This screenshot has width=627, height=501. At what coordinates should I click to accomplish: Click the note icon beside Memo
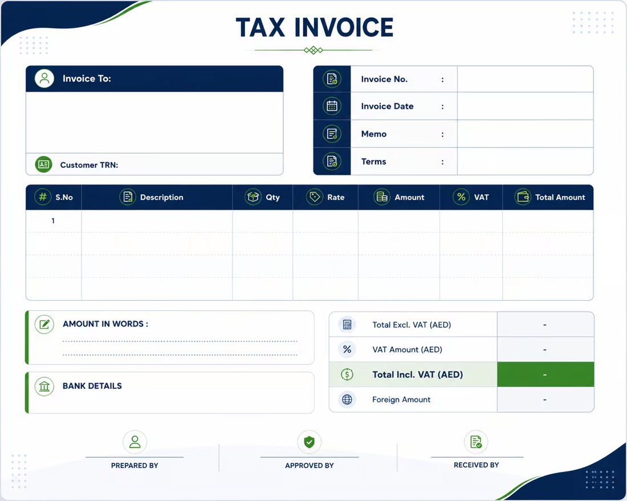point(332,134)
